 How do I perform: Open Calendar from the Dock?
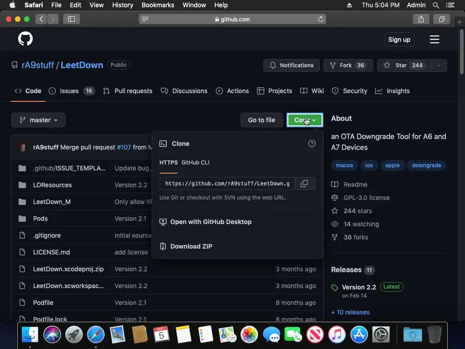(x=161, y=334)
